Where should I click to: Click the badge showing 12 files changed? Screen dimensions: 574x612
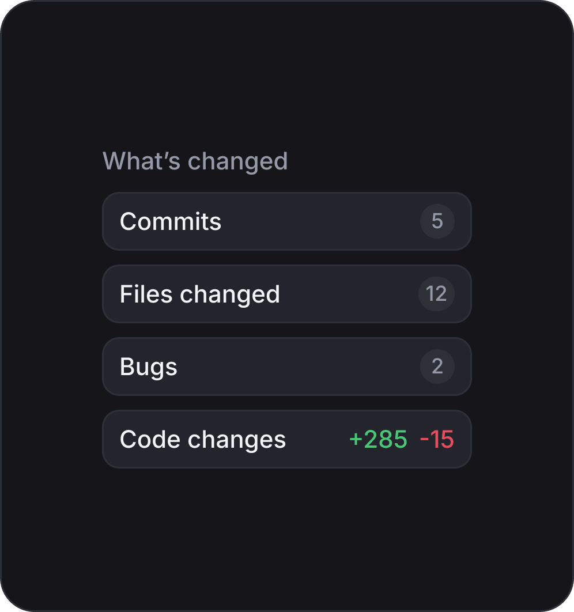tap(436, 294)
